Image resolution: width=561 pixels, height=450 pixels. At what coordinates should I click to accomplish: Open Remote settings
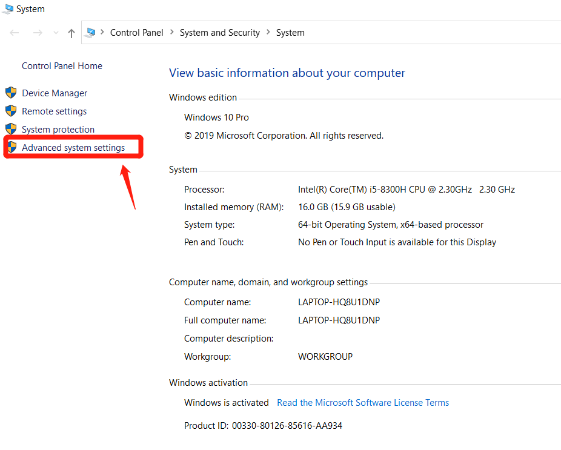coord(54,111)
